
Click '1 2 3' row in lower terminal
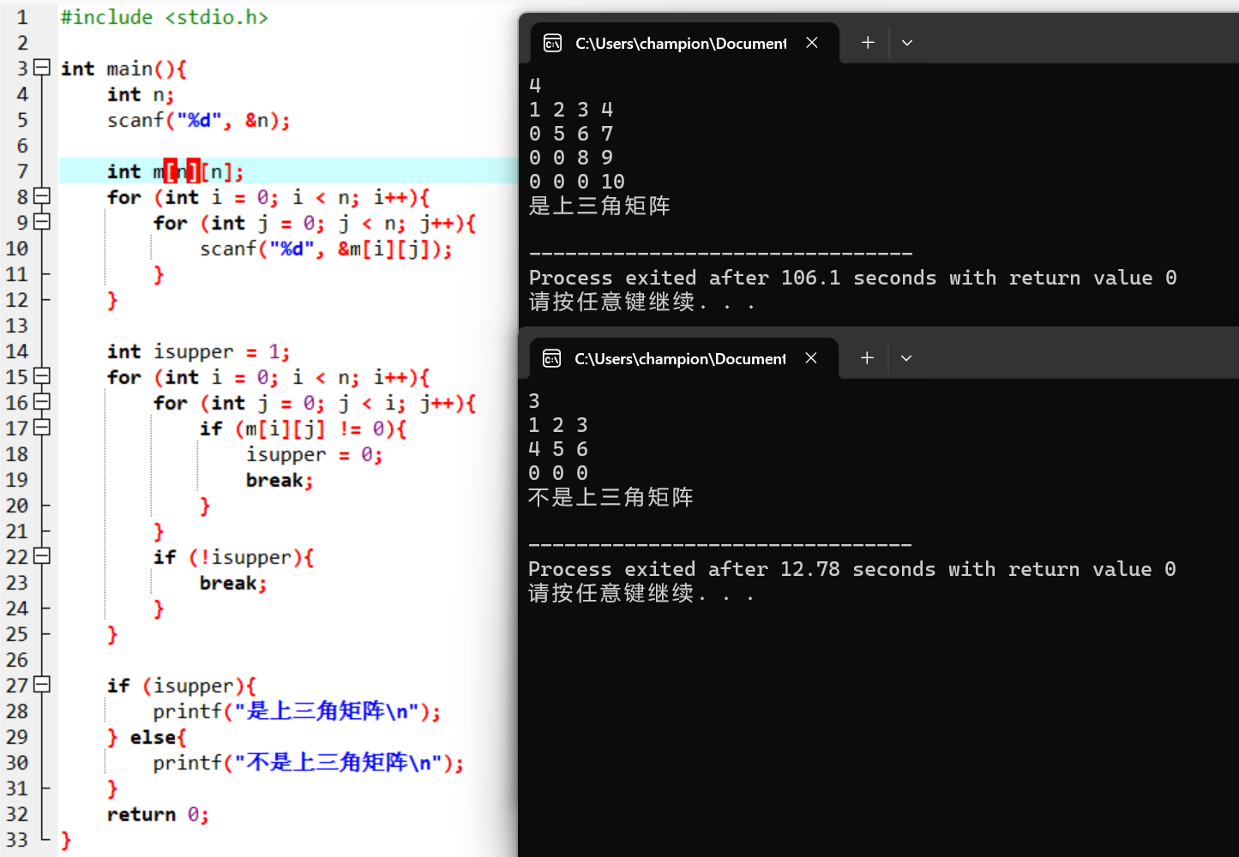click(557, 425)
